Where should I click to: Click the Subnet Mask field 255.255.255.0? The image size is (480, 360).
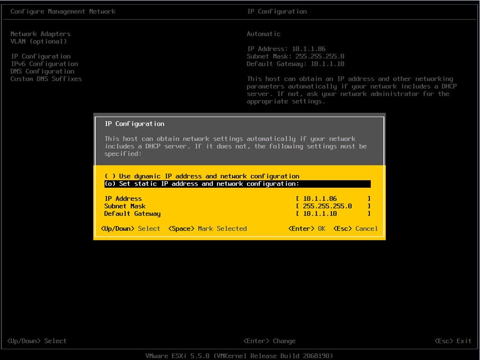click(333, 206)
